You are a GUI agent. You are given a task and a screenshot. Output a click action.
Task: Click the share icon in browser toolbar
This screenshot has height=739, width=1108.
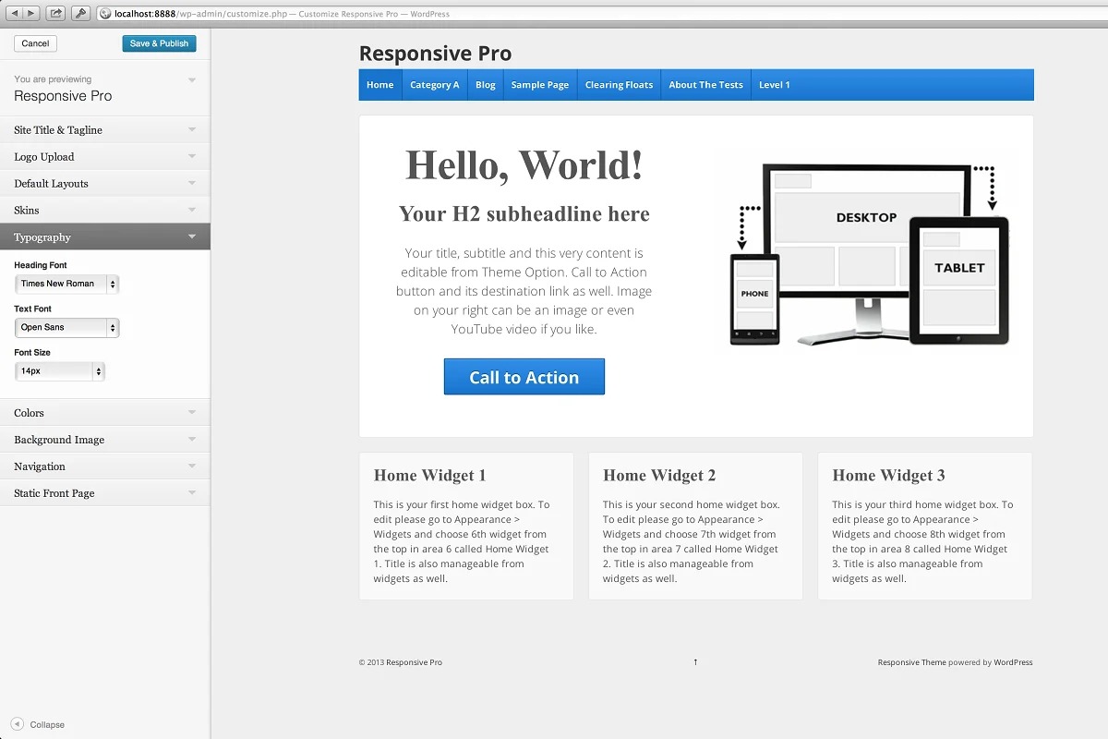click(x=55, y=13)
